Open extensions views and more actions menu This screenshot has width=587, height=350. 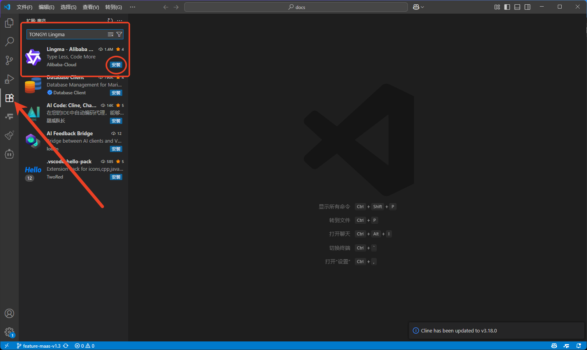click(120, 21)
